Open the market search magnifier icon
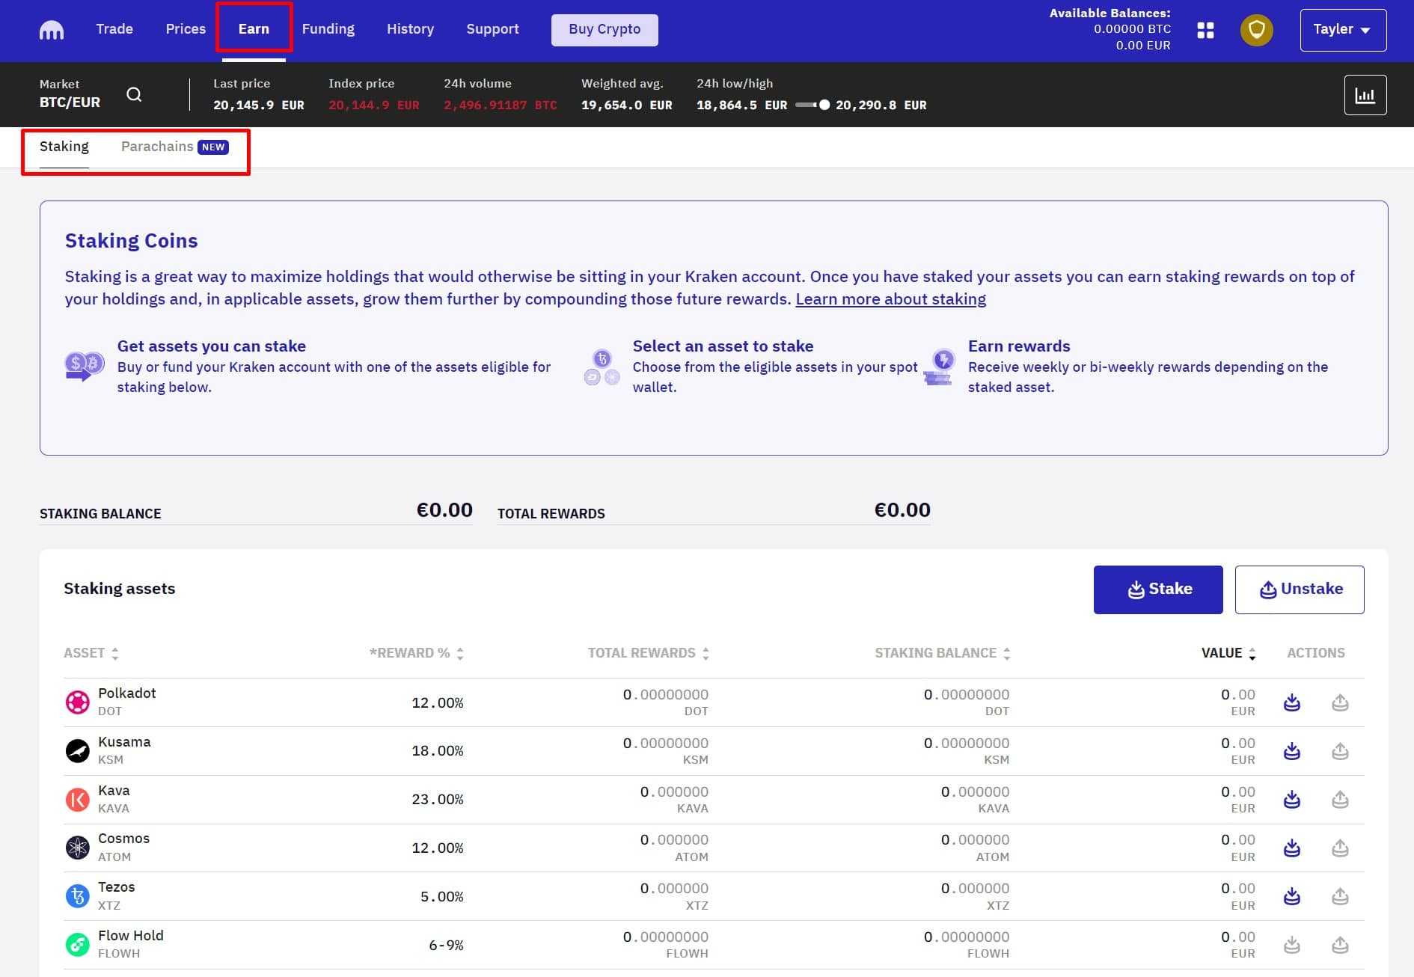This screenshot has height=977, width=1414. click(134, 94)
